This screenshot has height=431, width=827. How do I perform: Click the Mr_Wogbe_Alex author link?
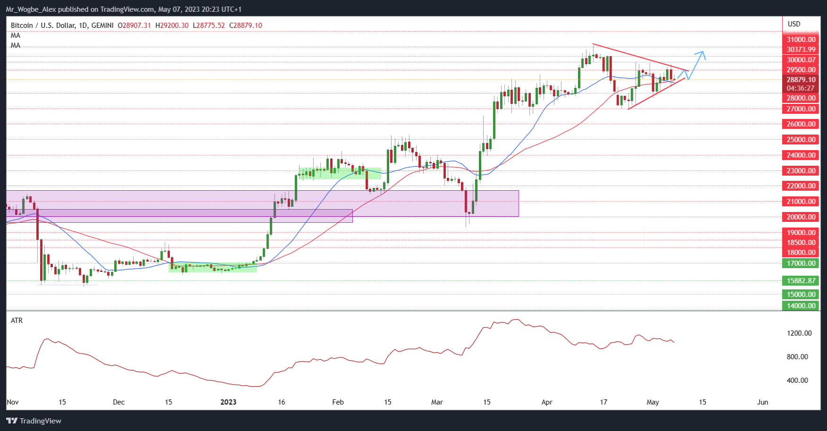coord(31,8)
